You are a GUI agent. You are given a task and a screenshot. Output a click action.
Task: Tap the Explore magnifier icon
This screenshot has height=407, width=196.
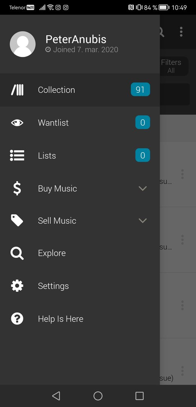[x=17, y=253]
